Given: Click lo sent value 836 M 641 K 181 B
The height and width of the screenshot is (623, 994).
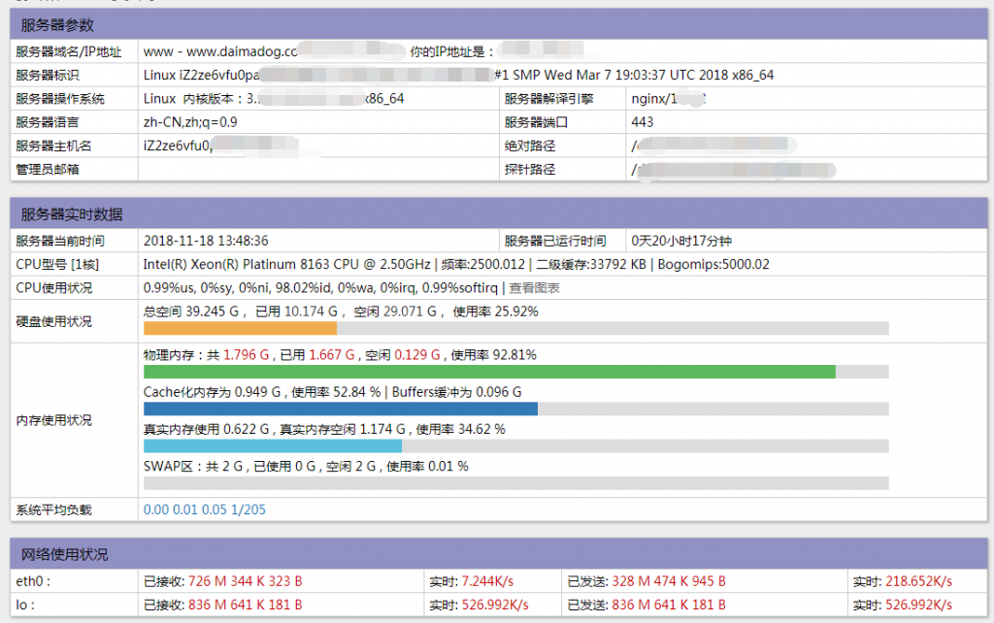Looking at the screenshot, I should tap(668, 605).
